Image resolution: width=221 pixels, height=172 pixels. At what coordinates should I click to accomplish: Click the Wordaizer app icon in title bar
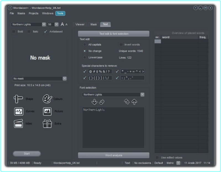click(10, 8)
